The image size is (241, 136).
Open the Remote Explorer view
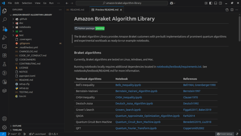[4, 46]
